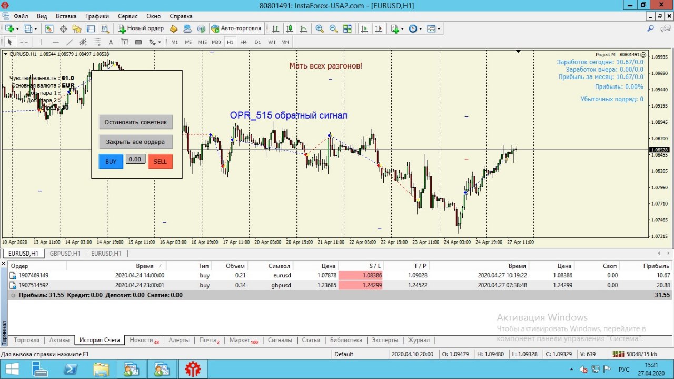Screen dimensions: 674x379
Task: Click Остановить советник button
Action: 136,122
